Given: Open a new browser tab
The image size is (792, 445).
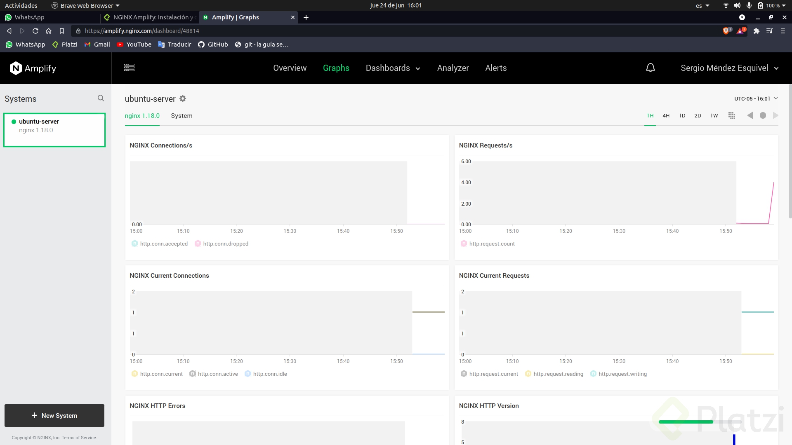Looking at the screenshot, I should tap(306, 17).
